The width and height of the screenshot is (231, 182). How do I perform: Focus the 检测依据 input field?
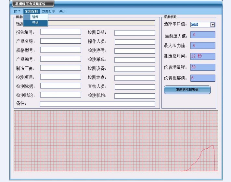[61, 86]
